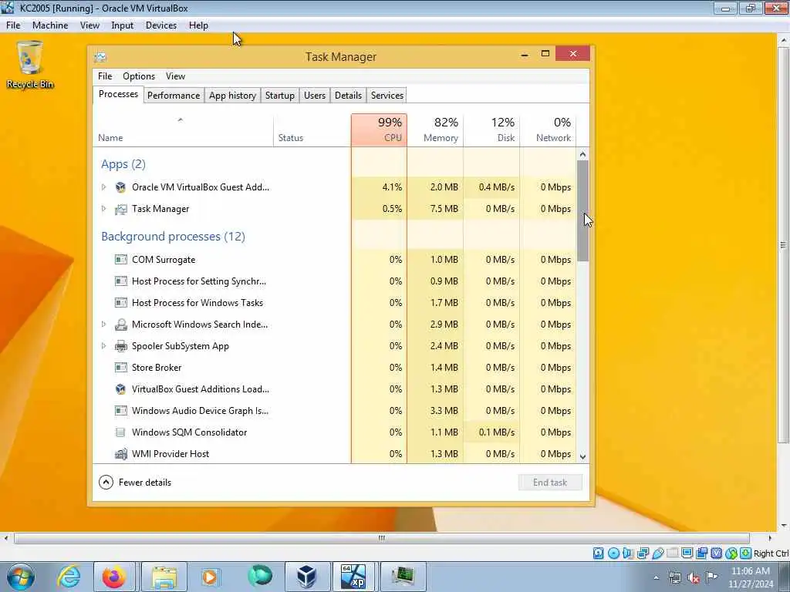Open Windows Media Player on the taskbar
790x592 pixels.
tap(210, 577)
